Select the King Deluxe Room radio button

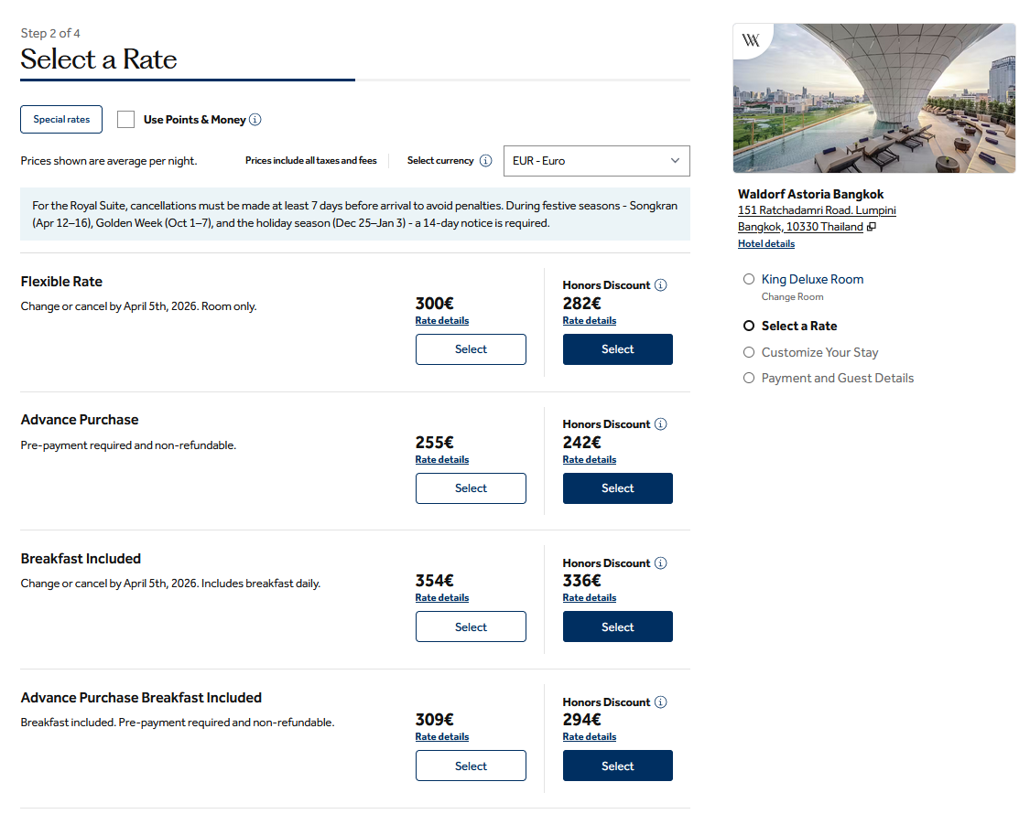[749, 279]
